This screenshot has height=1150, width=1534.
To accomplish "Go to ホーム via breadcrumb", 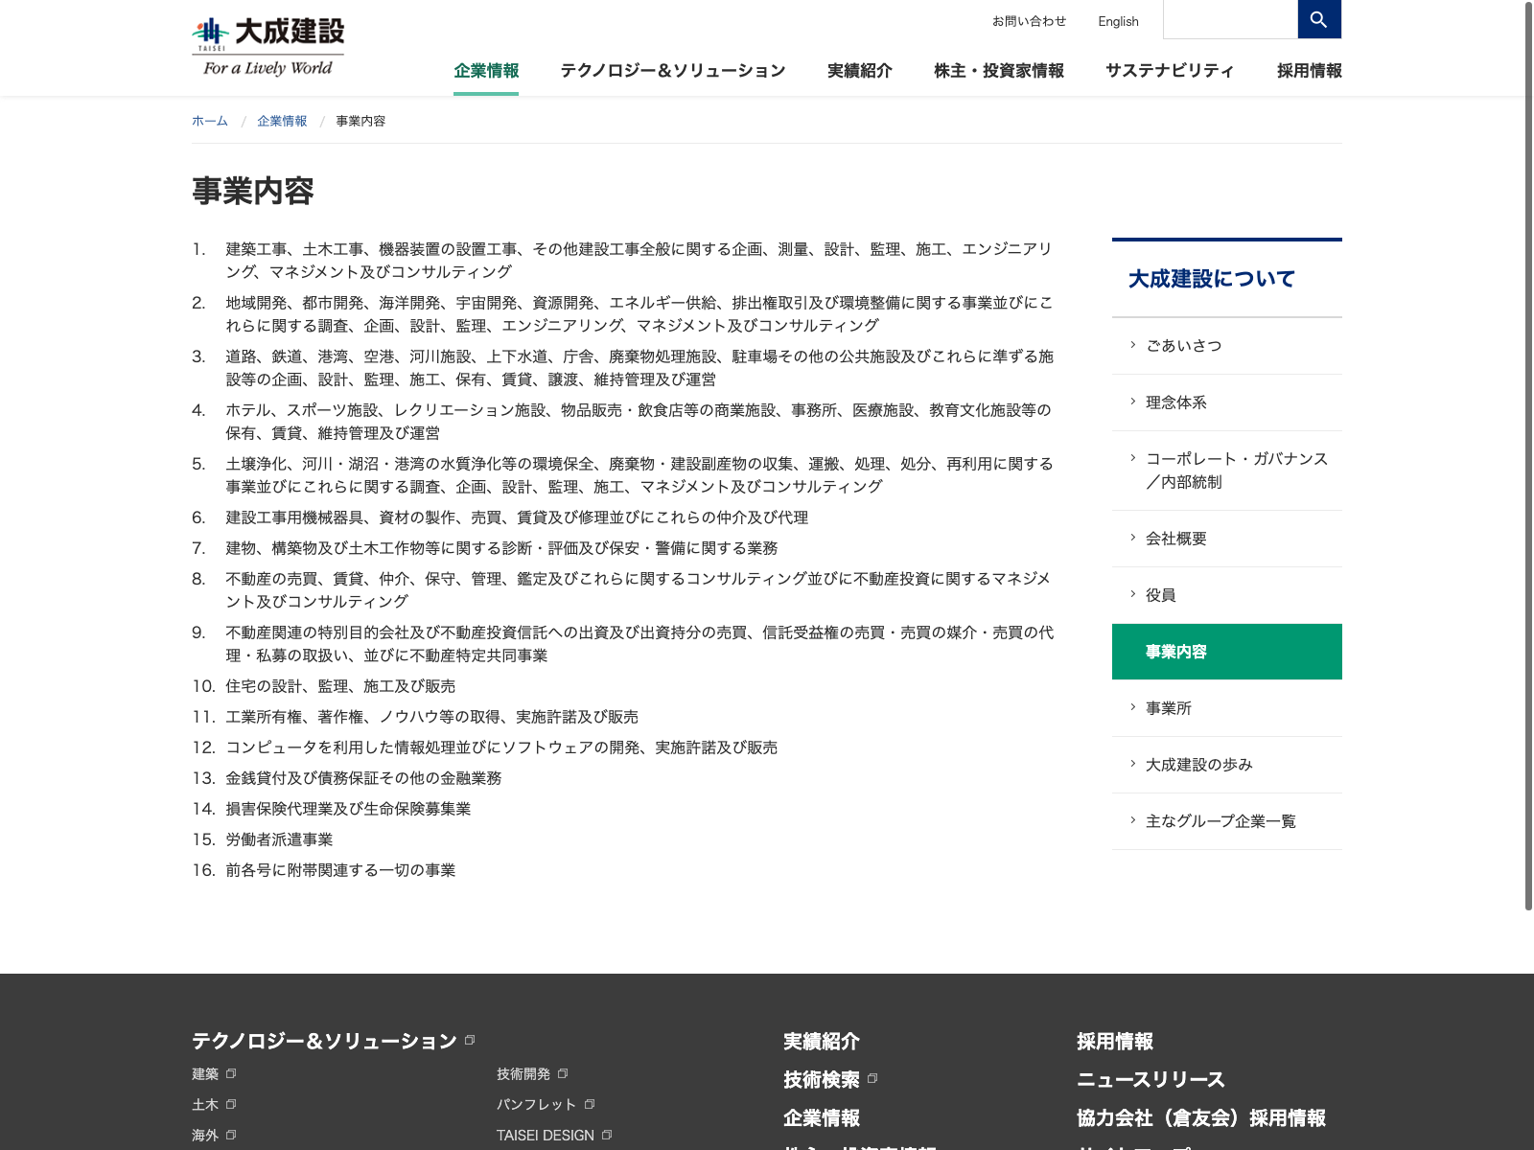I will (x=210, y=121).
